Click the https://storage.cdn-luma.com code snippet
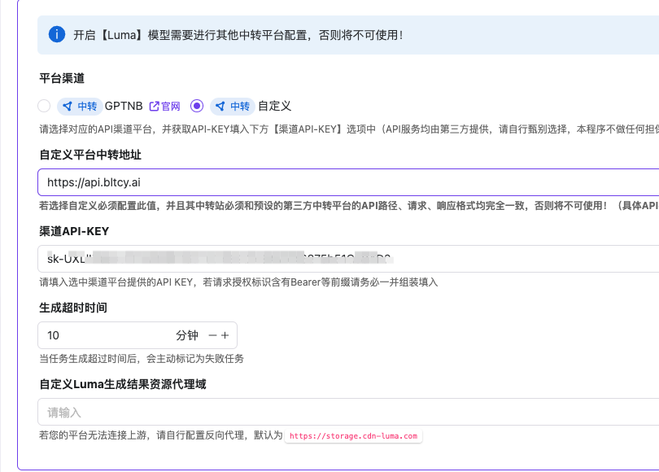Viewport: 659px width, 472px height. point(353,436)
